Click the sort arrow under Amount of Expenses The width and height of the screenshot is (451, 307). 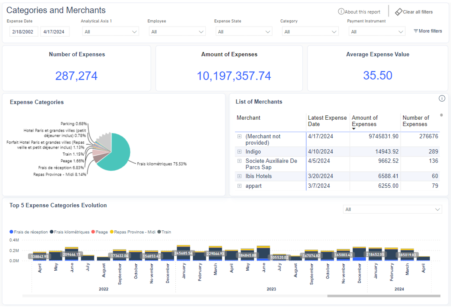(x=354, y=129)
